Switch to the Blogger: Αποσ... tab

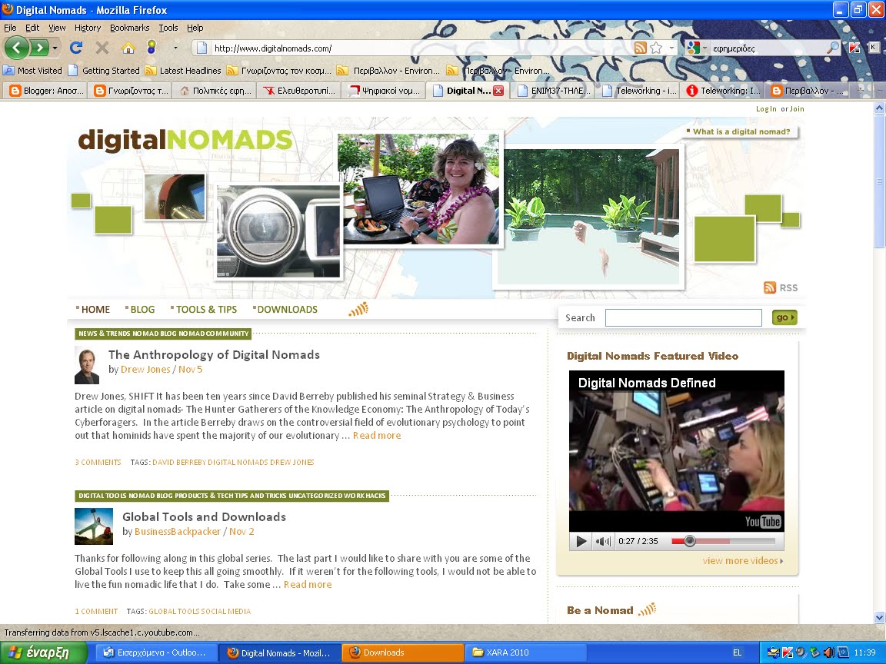[x=45, y=91]
